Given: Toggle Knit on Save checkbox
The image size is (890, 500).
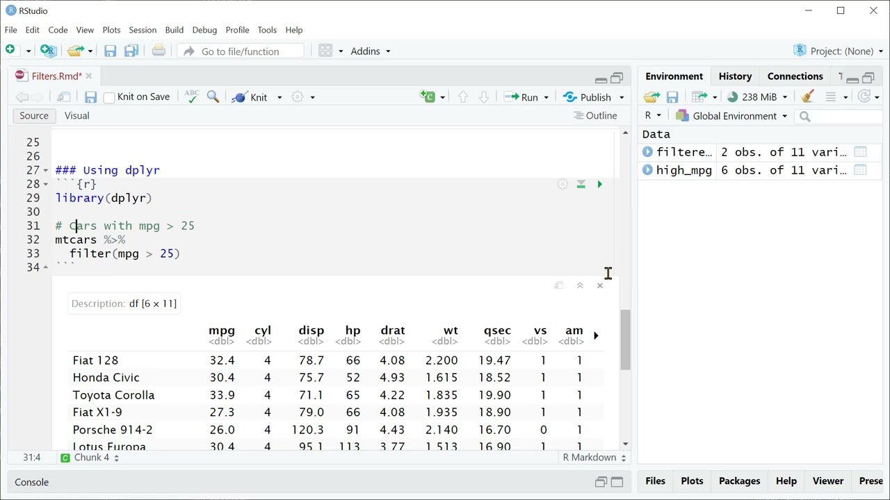Looking at the screenshot, I should [109, 98].
